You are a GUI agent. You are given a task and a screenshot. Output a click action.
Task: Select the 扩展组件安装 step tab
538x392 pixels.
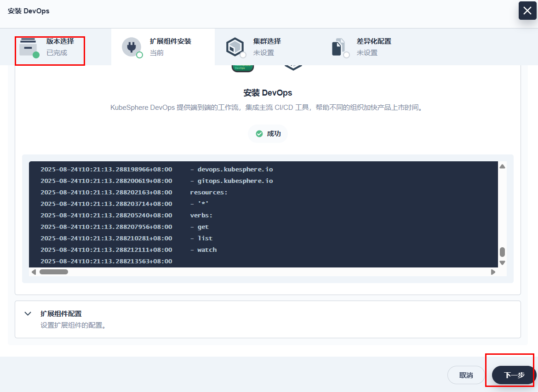163,47
